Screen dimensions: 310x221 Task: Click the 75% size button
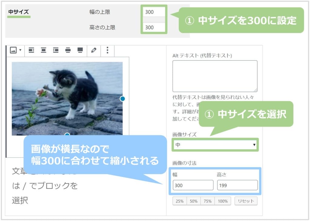click(208, 201)
